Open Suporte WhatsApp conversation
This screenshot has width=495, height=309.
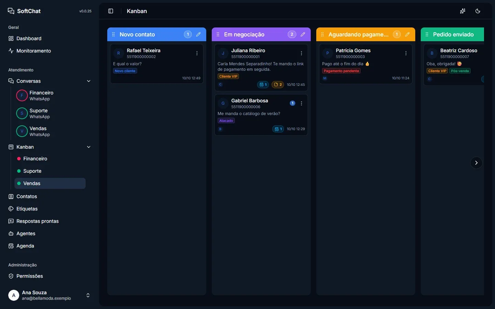pos(50,113)
